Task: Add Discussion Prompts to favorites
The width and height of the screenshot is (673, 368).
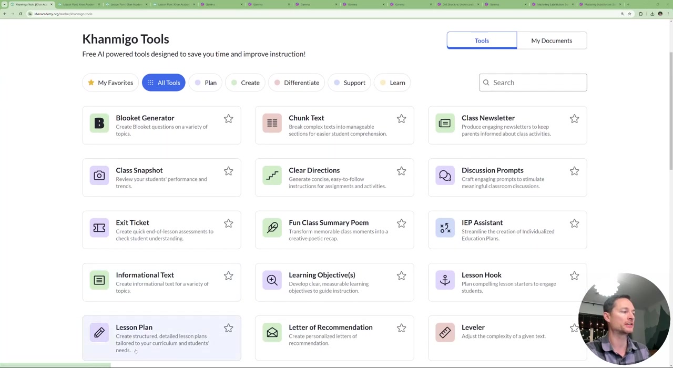Action: (x=574, y=171)
